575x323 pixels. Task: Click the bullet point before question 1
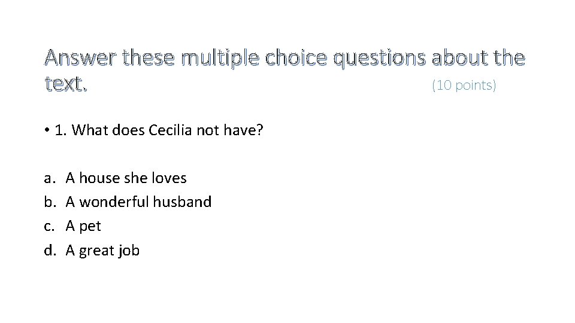click(46, 130)
